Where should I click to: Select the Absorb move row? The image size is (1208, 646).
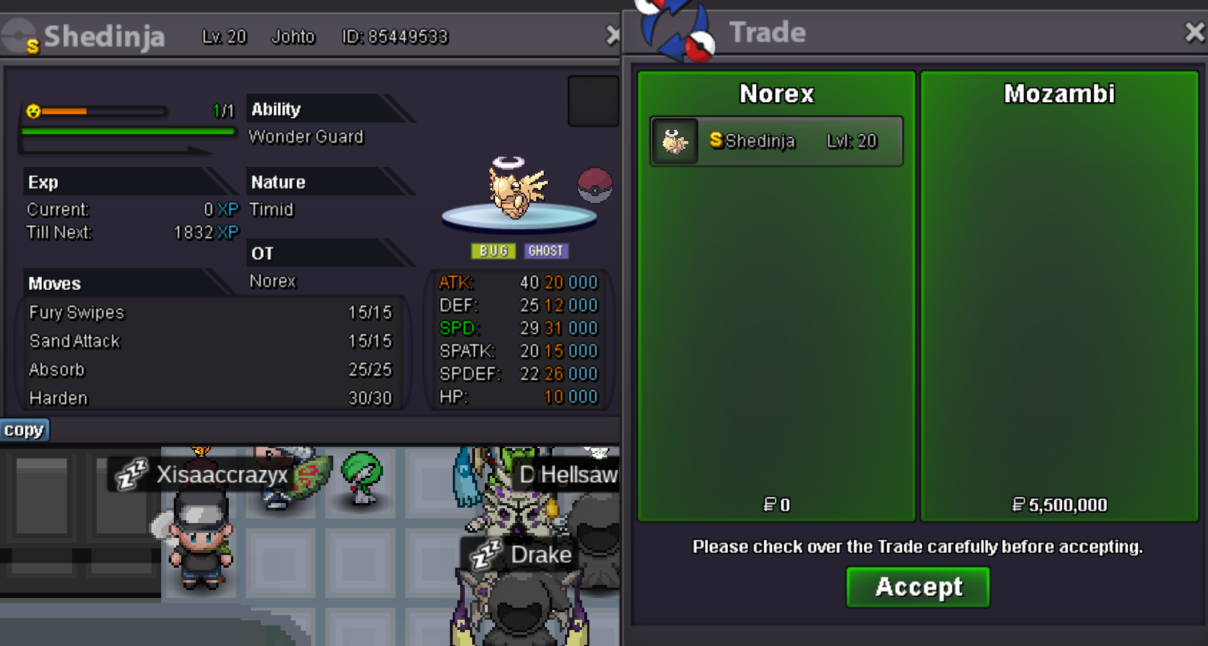point(210,370)
